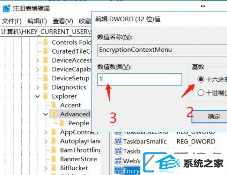Select the AutoplayHandlers tree item
Image resolution: width=227 pixels, height=175 pixels.
point(80,141)
